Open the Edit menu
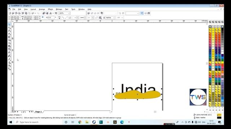231x129 pixels. coord(19,9)
